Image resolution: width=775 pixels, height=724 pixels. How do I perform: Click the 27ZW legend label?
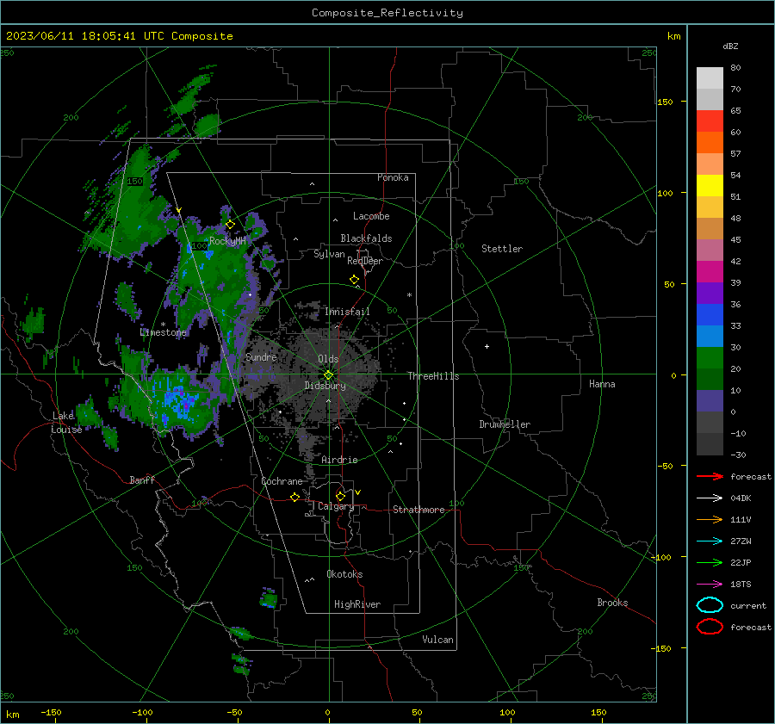(x=741, y=541)
